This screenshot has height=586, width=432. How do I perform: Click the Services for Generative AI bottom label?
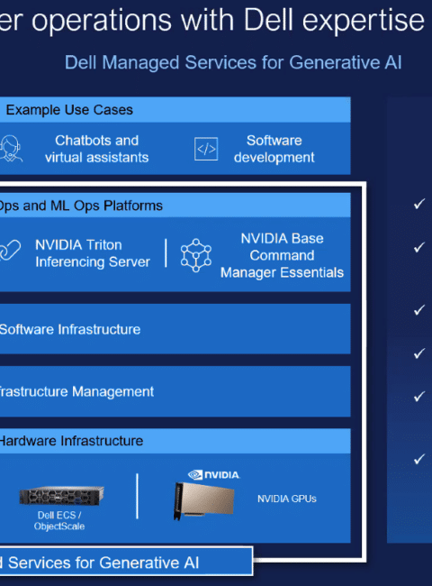click(126, 562)
